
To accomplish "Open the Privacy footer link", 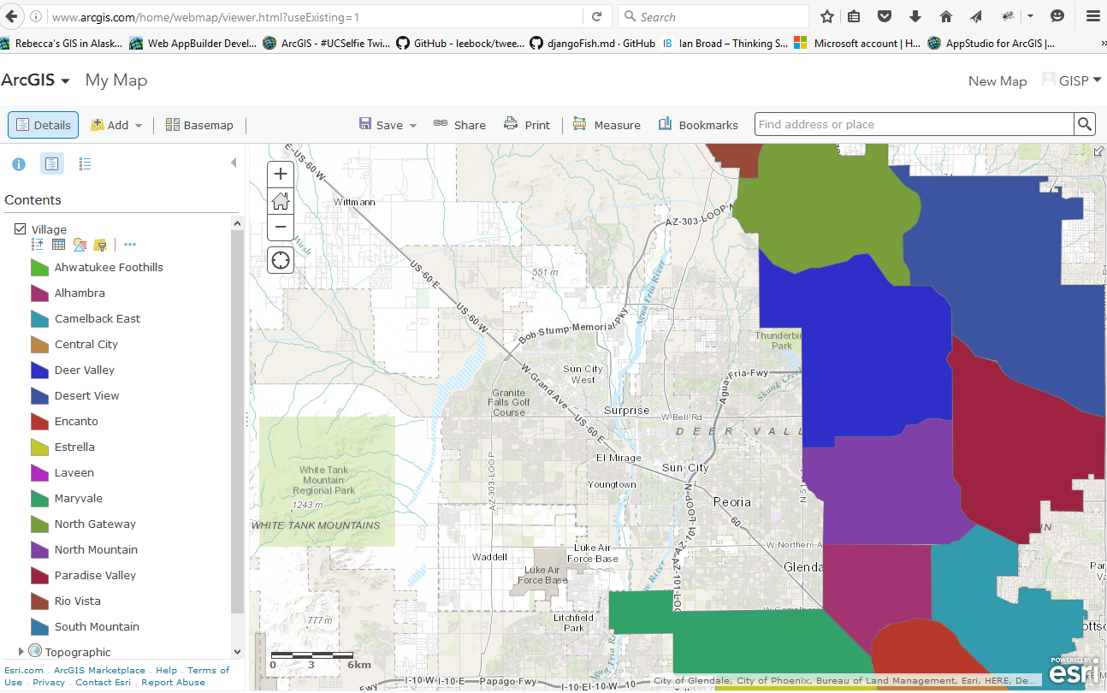I will pos(49,683).
